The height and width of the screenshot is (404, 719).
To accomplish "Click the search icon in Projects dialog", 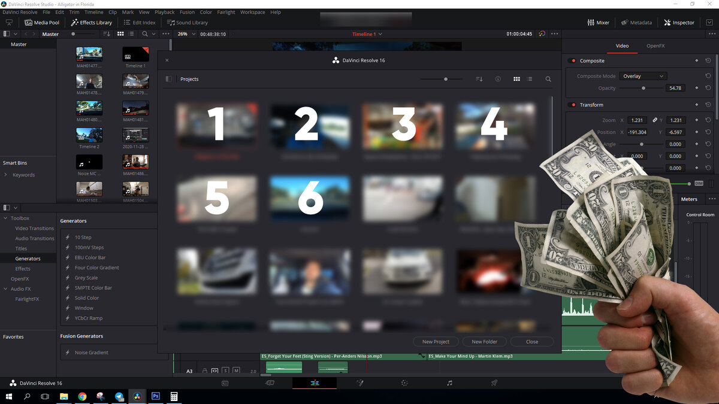I will point(548,79).
